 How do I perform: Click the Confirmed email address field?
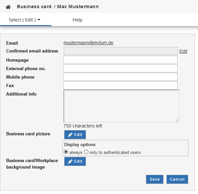[x=120, y=51]
